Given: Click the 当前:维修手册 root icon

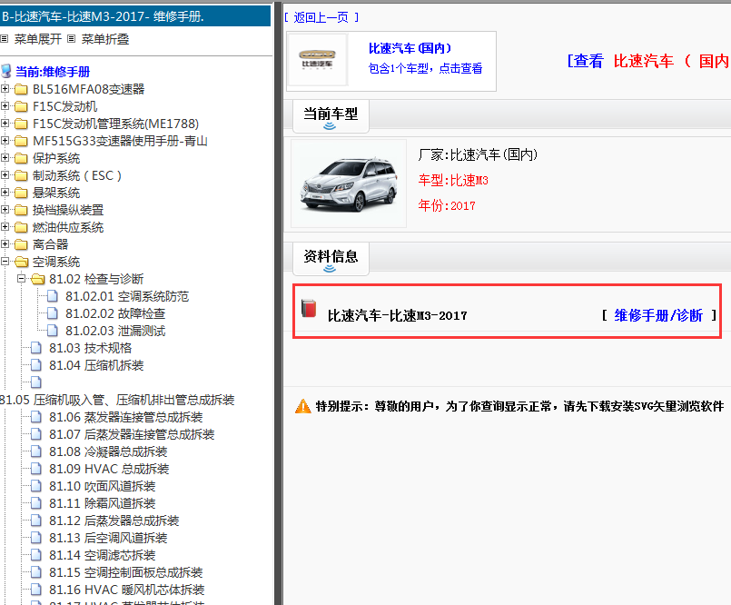Looking at the screenshot, I should pyautogui.click(x=6, y=72).
